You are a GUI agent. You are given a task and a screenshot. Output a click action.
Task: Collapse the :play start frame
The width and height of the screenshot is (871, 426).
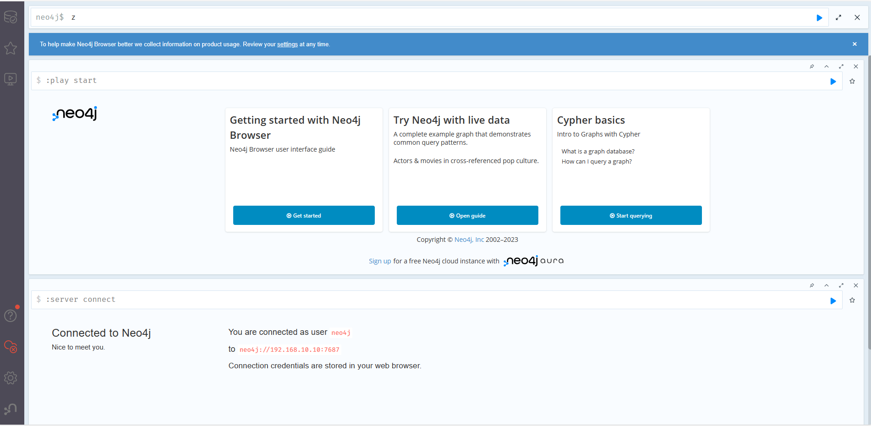click(827, 66)
